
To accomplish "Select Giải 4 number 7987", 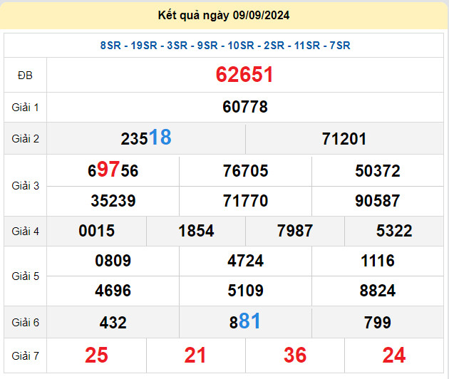I will [295, 231].
